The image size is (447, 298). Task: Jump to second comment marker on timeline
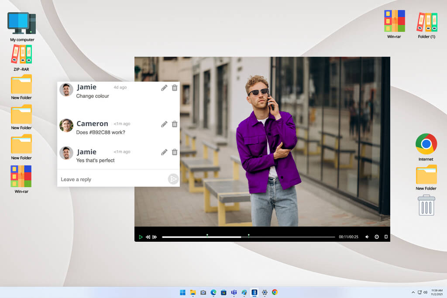point(248,235)
